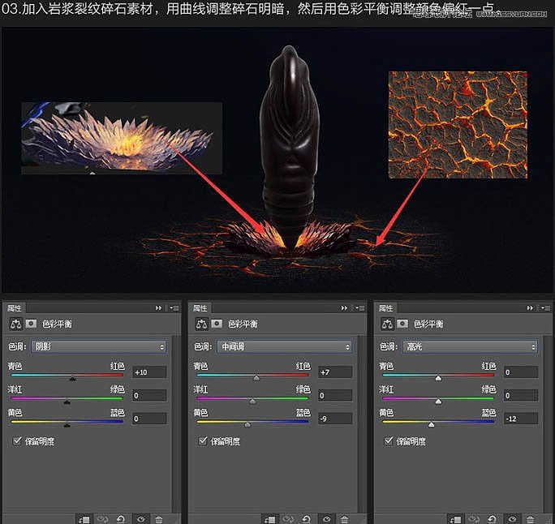Open the panel menu icon of Midtones panel

coord(360,308)
